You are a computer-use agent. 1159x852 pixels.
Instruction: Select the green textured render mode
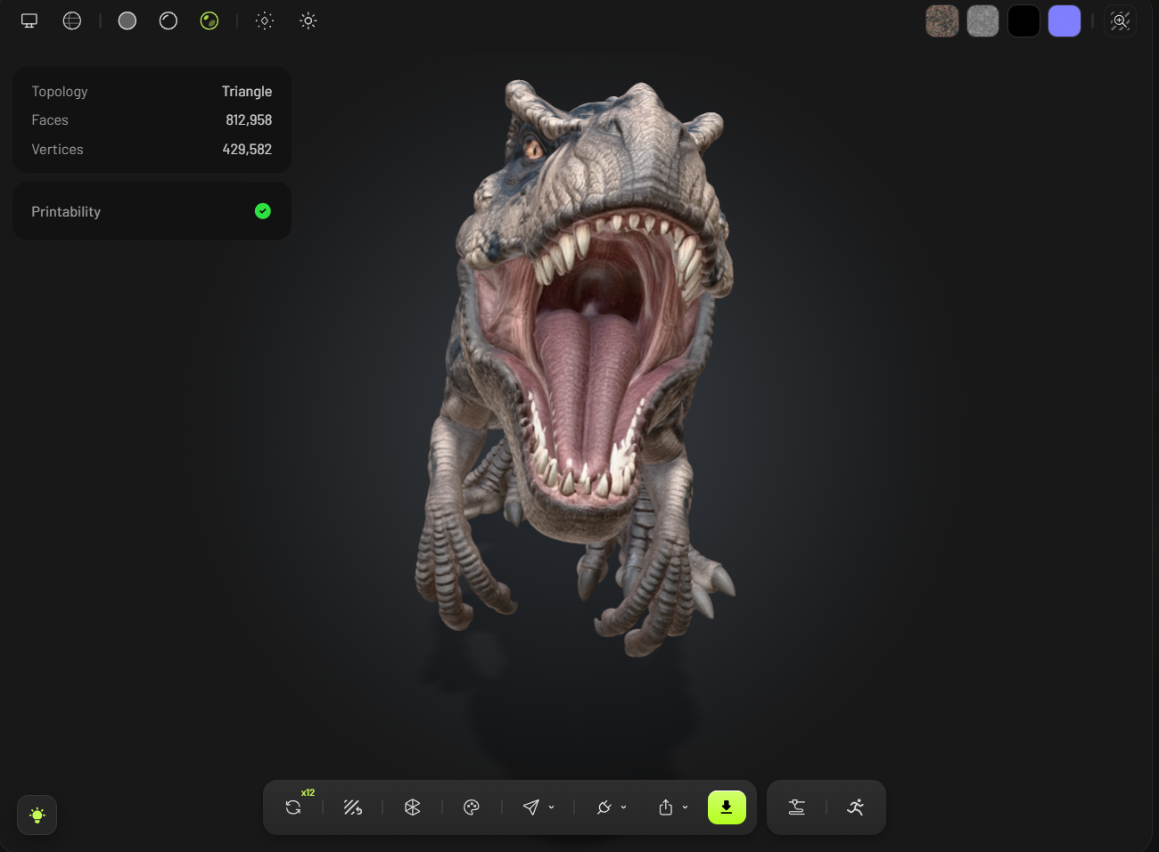pyautogui.click(x=210, y=20)
